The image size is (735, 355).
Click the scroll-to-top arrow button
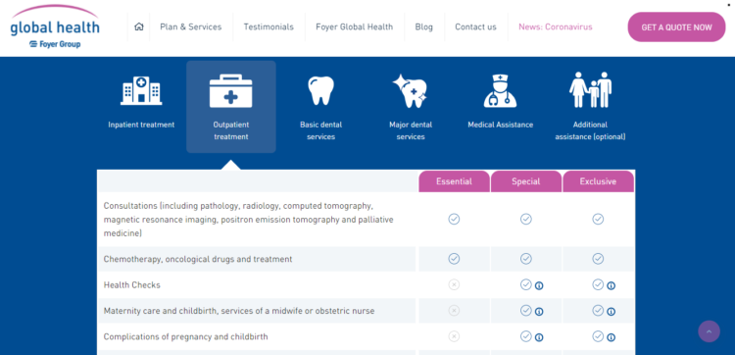709,331
